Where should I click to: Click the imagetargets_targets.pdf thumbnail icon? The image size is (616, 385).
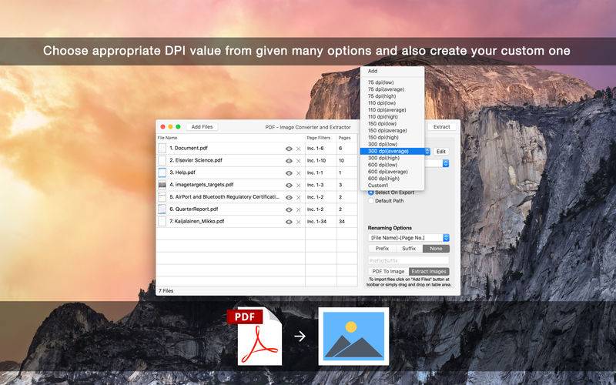tap(162, 185)
